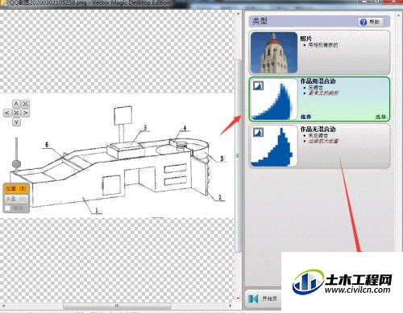Pan the preview right with the arrow button
403x313 pixels.
click(26, 113)
